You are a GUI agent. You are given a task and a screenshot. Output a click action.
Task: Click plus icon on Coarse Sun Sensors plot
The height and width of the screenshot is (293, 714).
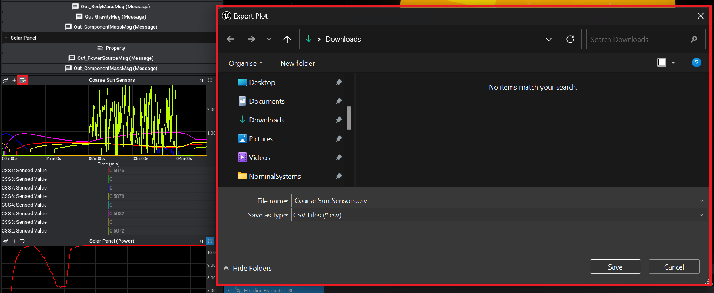[x=14, y=80]
